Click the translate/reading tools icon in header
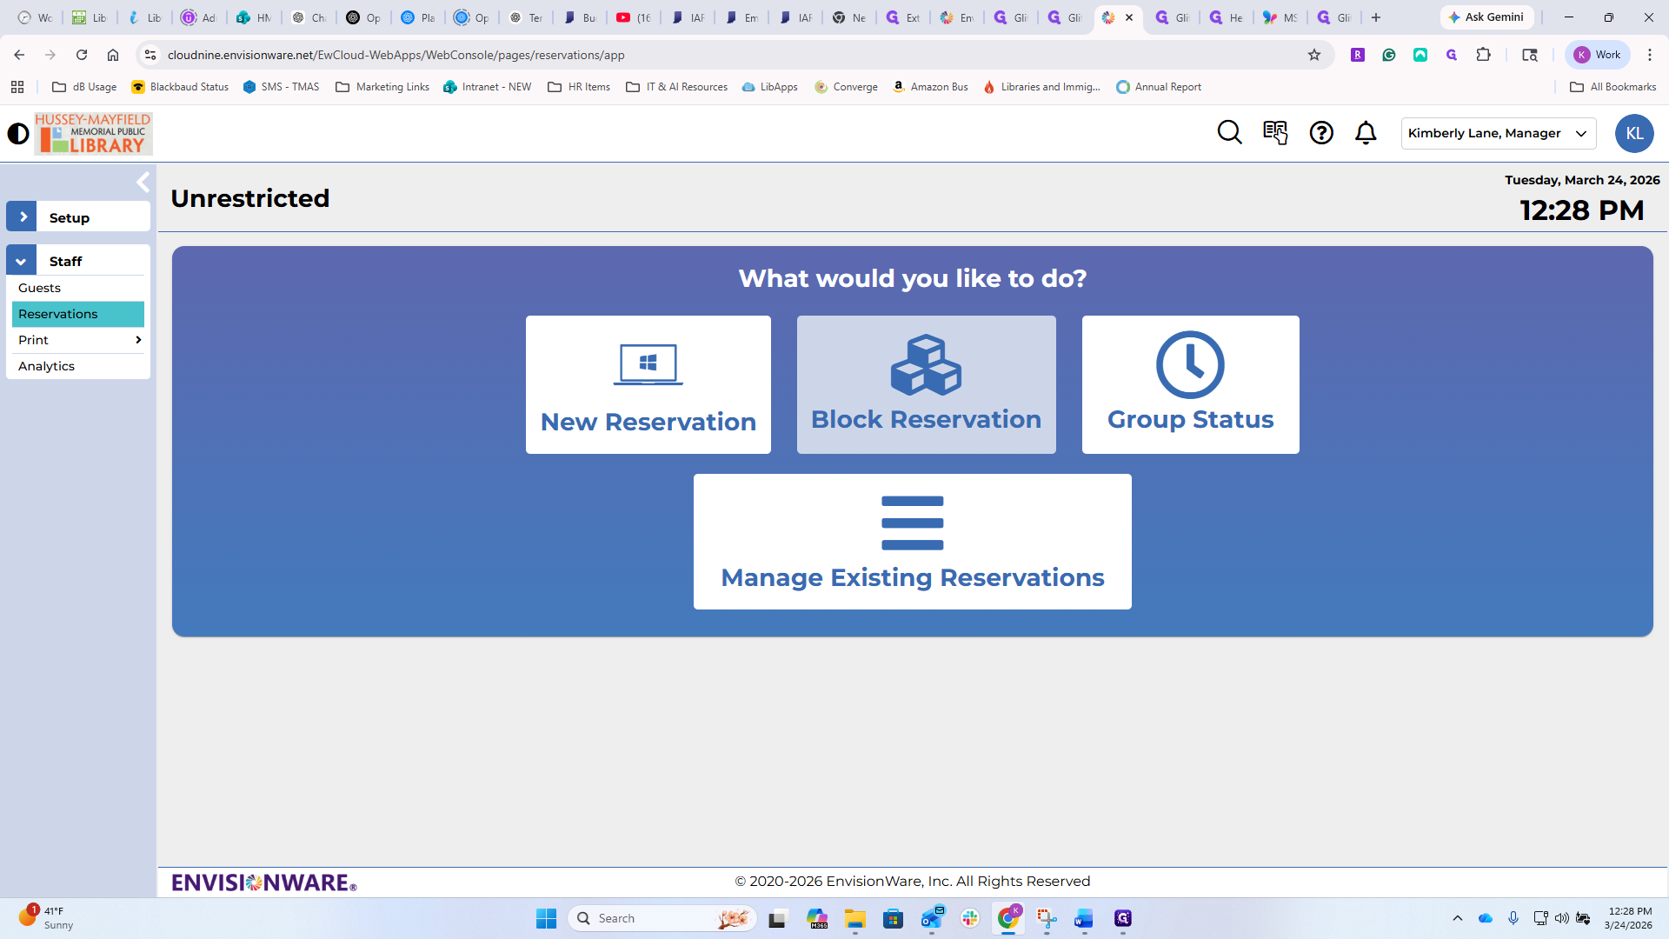 coord(1274,132)
